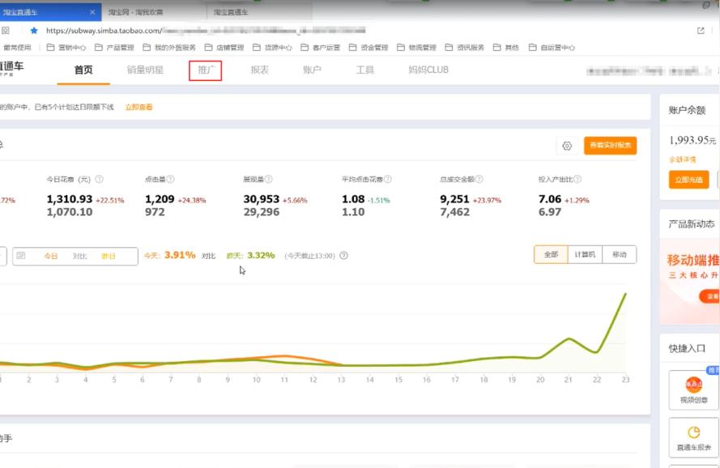The width and height of the screenshot is (720, 468).
Task: Select 计算机 device filter
Action: pos(585,254)
